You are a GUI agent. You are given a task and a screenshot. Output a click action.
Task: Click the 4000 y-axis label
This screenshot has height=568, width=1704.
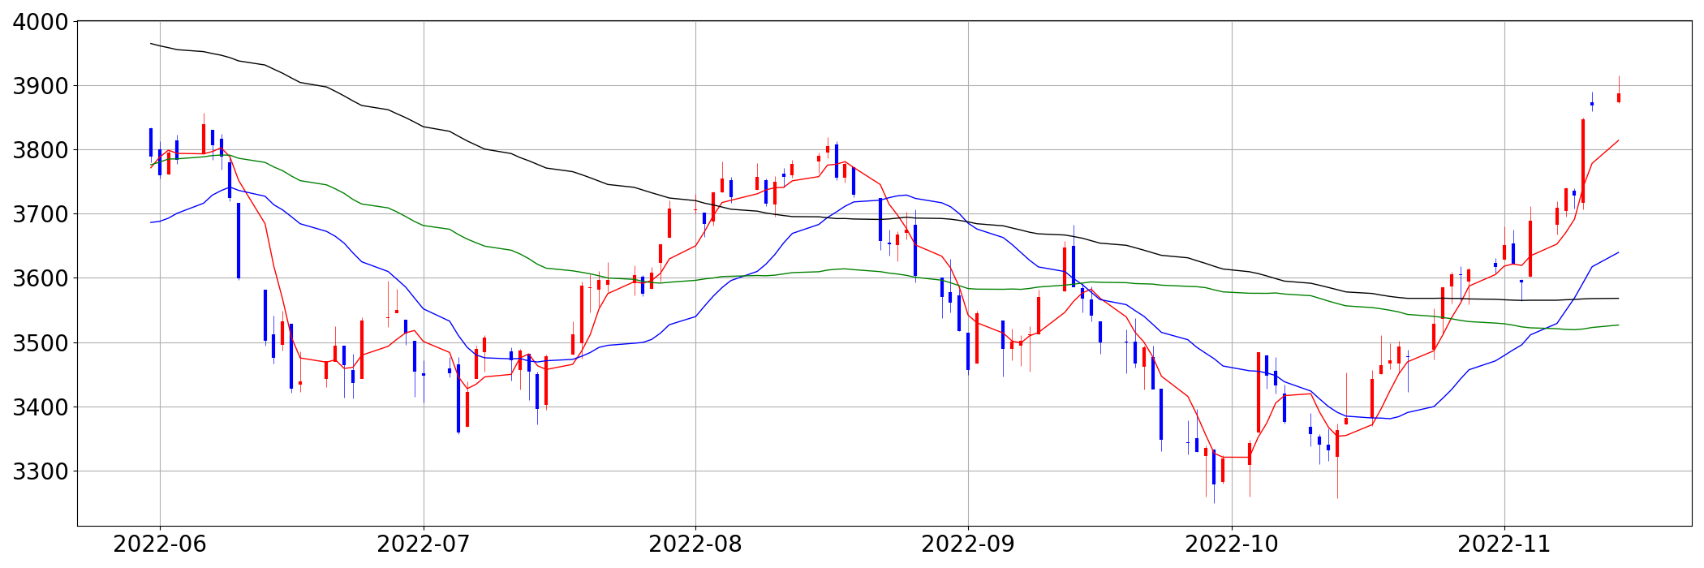[x=41, y=22]
